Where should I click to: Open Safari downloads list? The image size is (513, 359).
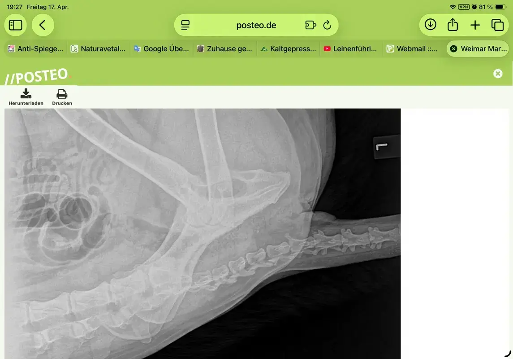tap(430, 25)
